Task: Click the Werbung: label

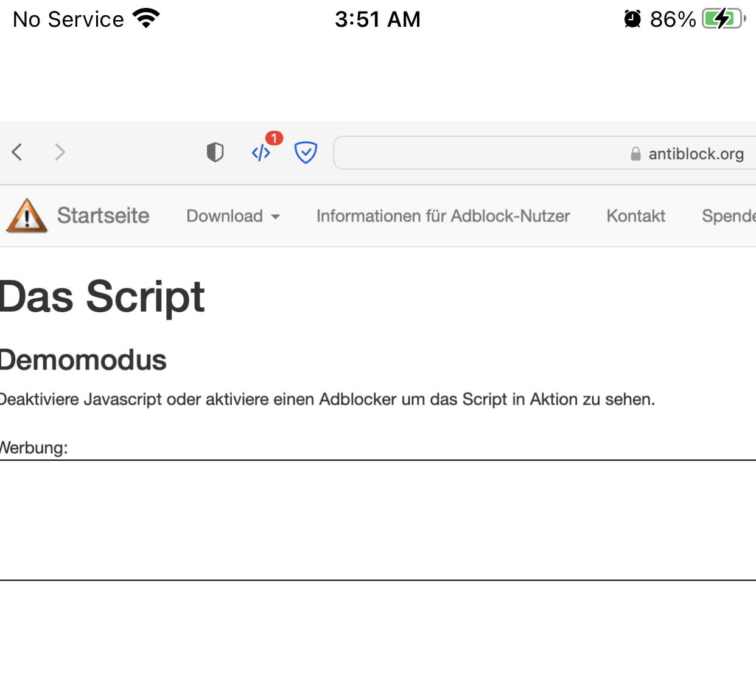Action: click(x=34, y=448)
